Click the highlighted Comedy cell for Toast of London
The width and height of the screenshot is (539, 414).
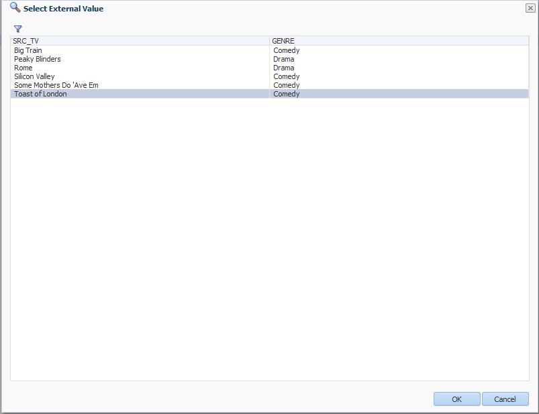coord(286,94)
